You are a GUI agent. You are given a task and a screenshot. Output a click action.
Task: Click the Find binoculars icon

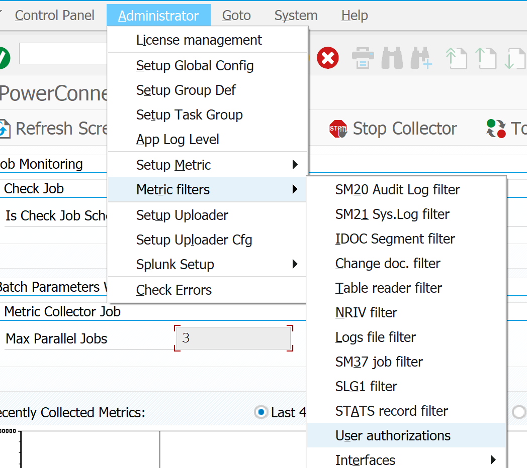(x=392, y=58)
